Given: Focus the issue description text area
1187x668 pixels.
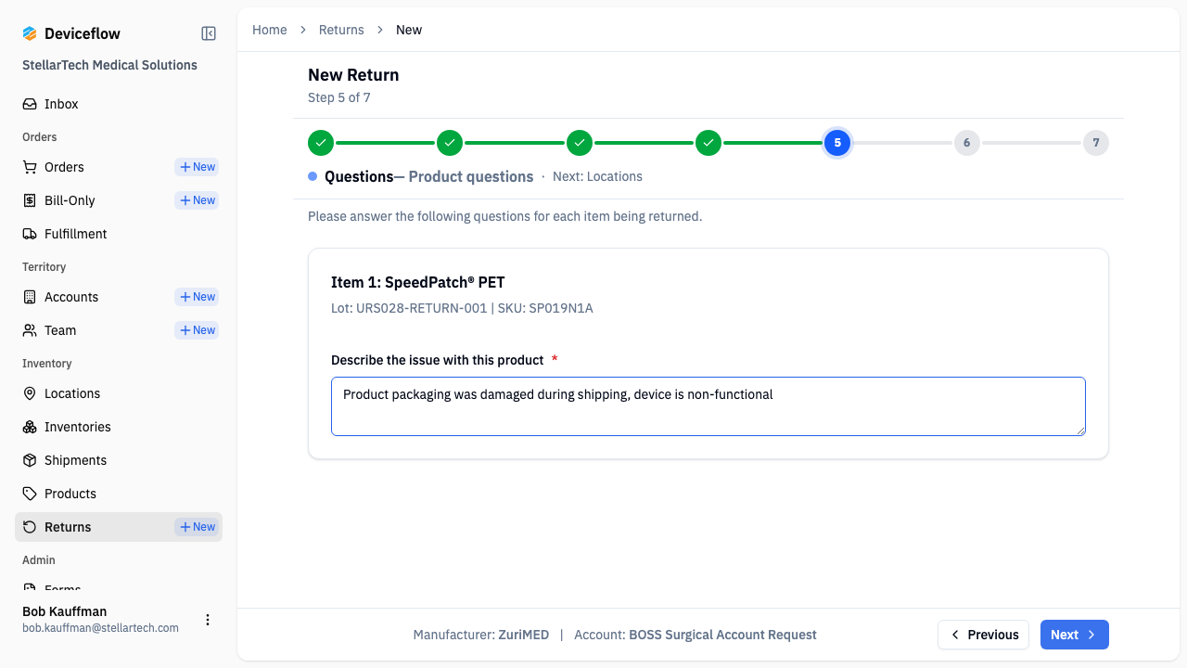Looking at the screenshot, I should point(708,406).
